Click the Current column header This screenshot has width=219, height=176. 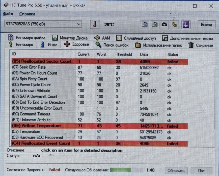click(x=86, y=54)
